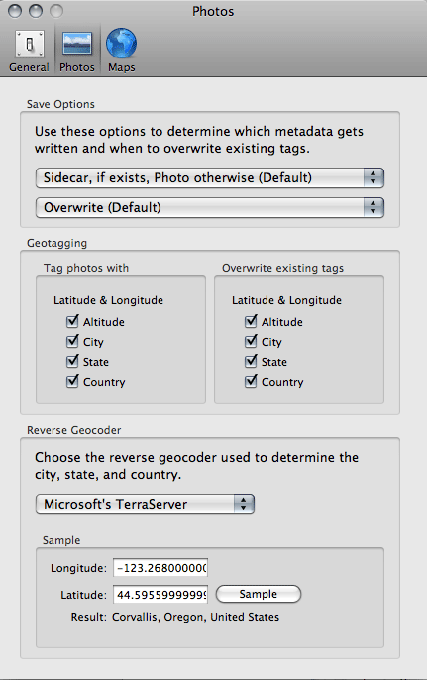The height and width of the screenshot is (680, 427).
Task: Uncheck Altitude under Overwrite existing tags
Action: 251,321
